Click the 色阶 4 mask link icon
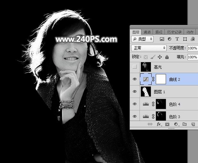The height and width of the screenshot is (163, 198). [x=153, y=104]
